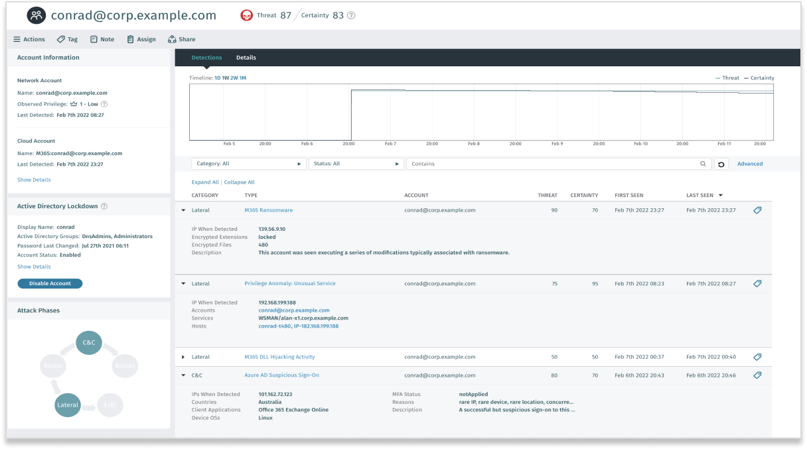Click the Share toolbar icon
The height and width of the screenshot is (449, 807).
[x=172, y=39]
